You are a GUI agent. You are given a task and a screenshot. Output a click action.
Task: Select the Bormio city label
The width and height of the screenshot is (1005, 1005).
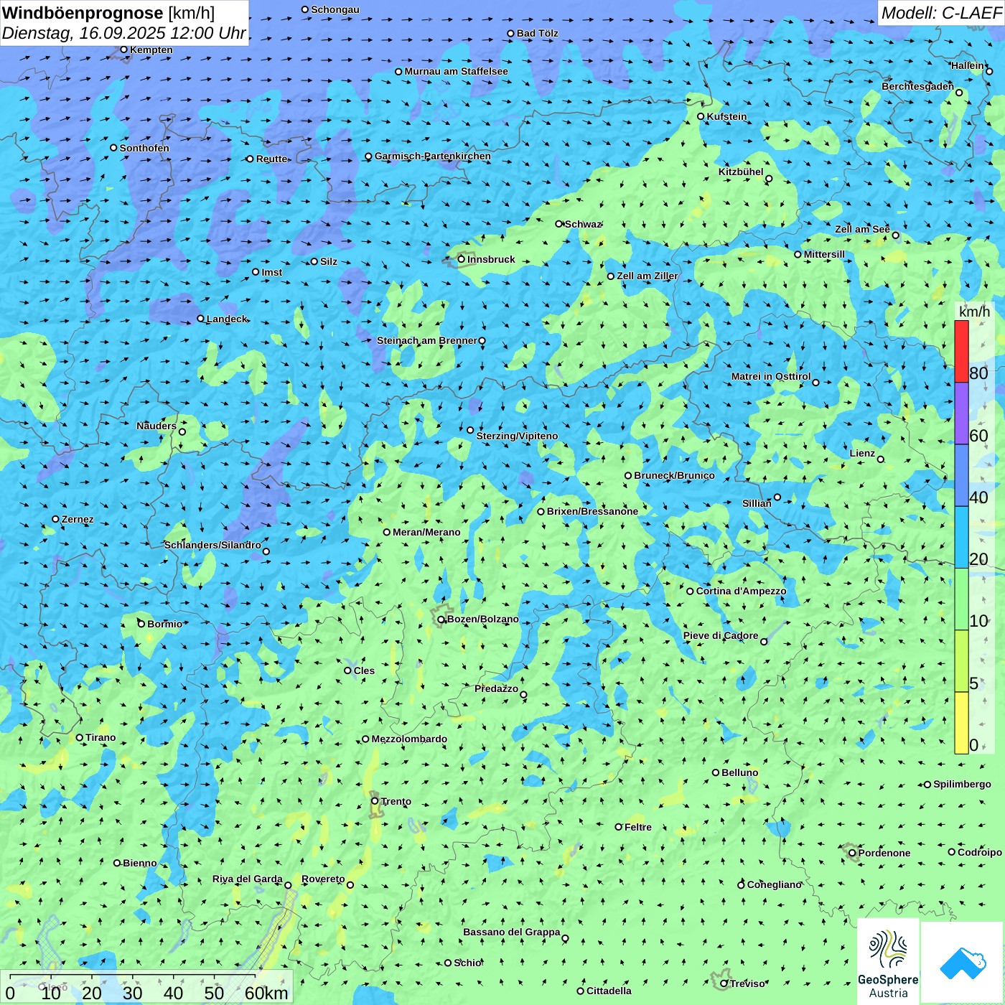click(164, 624)
